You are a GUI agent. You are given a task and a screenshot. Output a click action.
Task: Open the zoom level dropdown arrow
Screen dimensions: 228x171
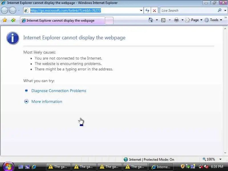tap(220, 159)
